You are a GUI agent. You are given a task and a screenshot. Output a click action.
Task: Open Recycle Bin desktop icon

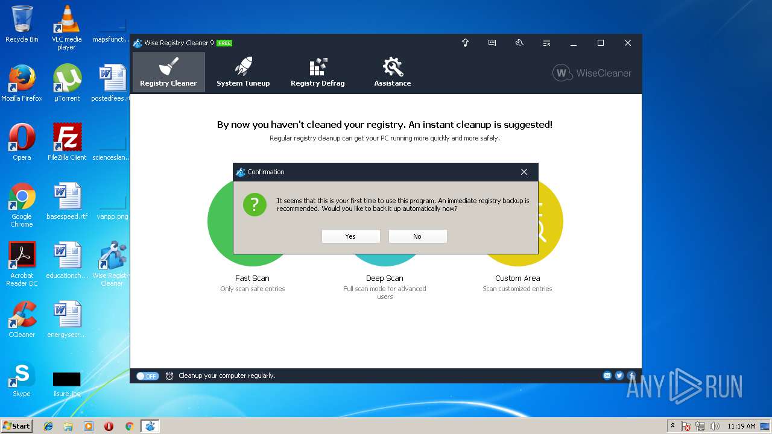click(22, 24)
